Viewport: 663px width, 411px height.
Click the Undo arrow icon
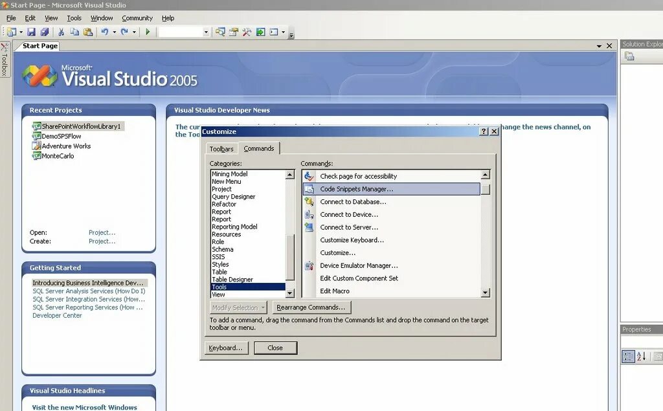coord(105,32)
